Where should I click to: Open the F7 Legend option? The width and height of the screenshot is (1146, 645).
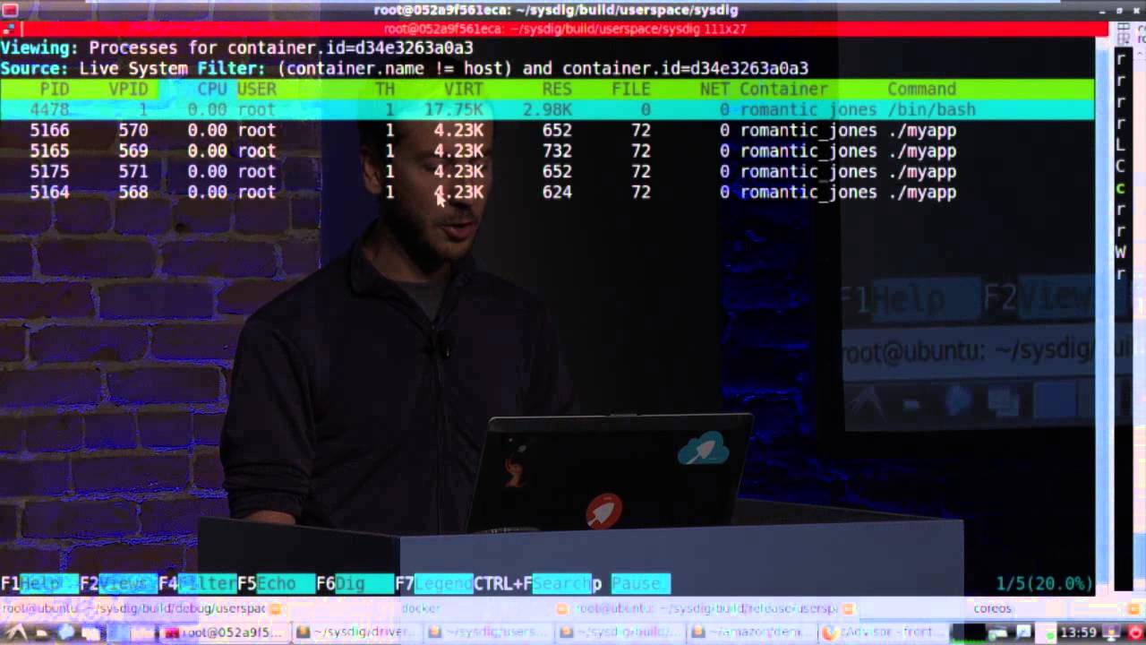point(433,584)
